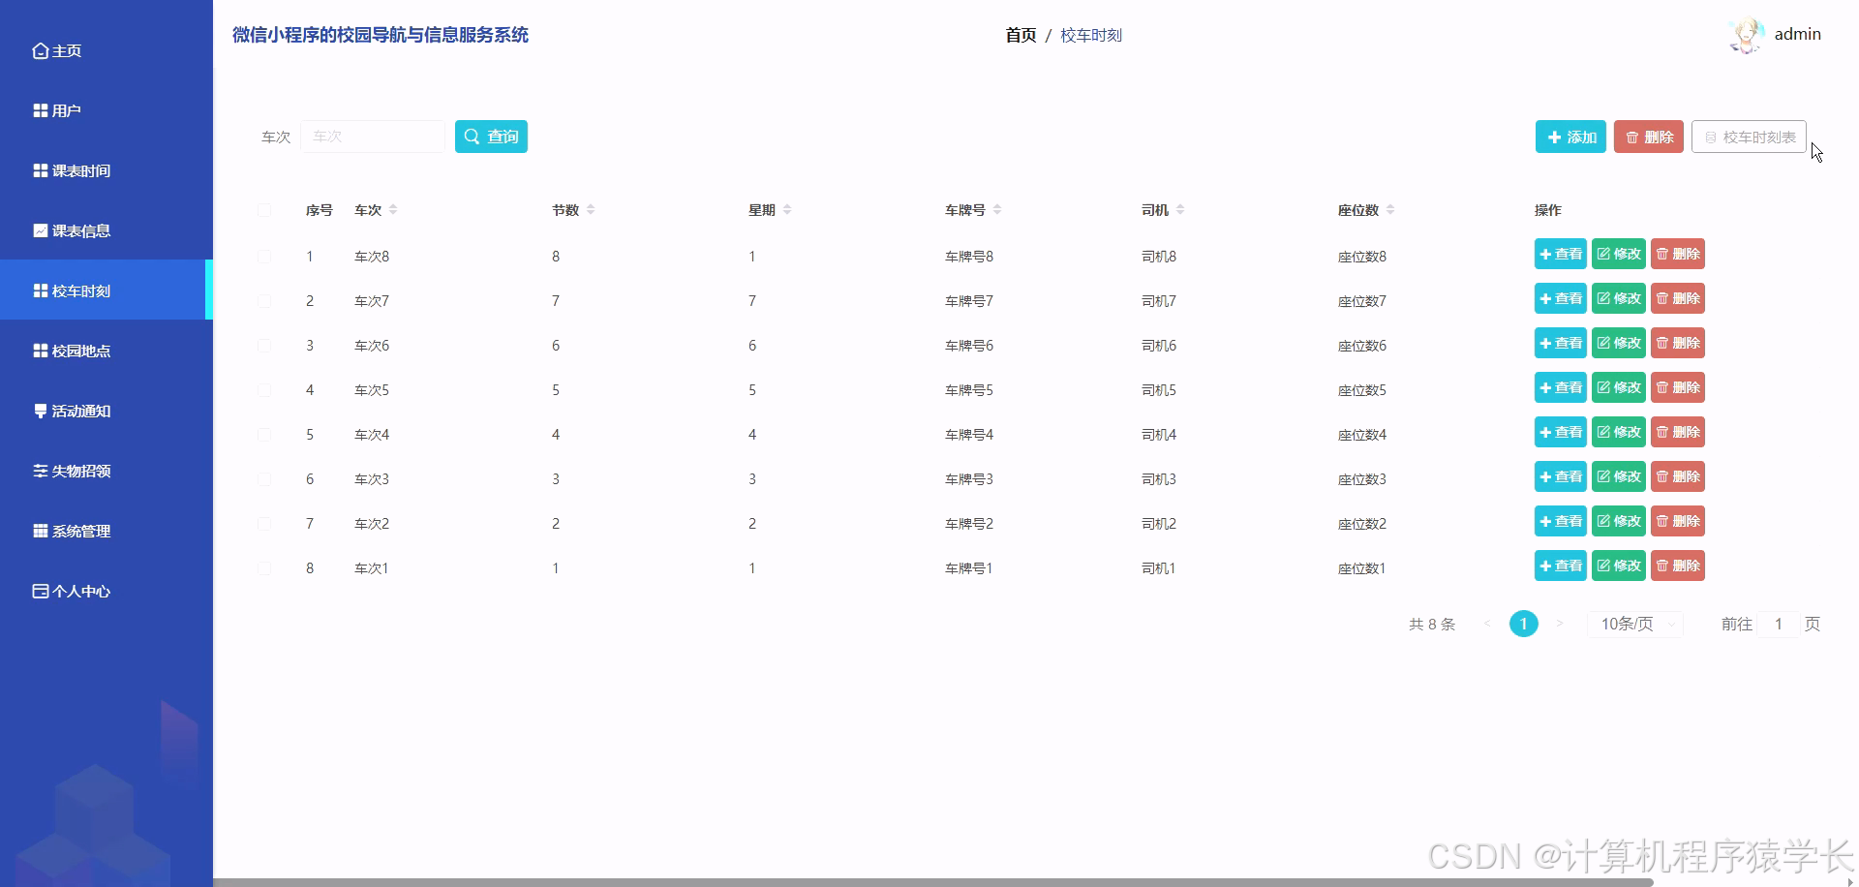Click the admin username label
Screen dimensions: 1859x887
[x=1797, y=34]
